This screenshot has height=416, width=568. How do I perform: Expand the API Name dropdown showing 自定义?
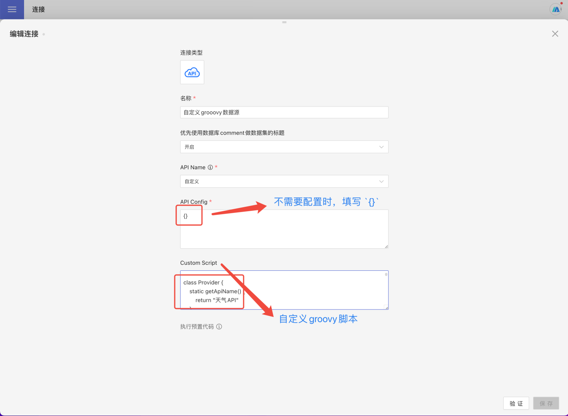click(x=284, y=182)
